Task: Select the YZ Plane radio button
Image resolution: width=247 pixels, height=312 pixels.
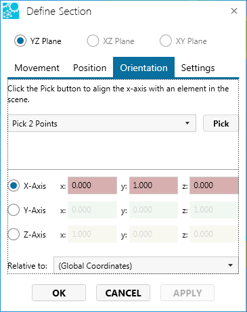Action: coord(20,41)
